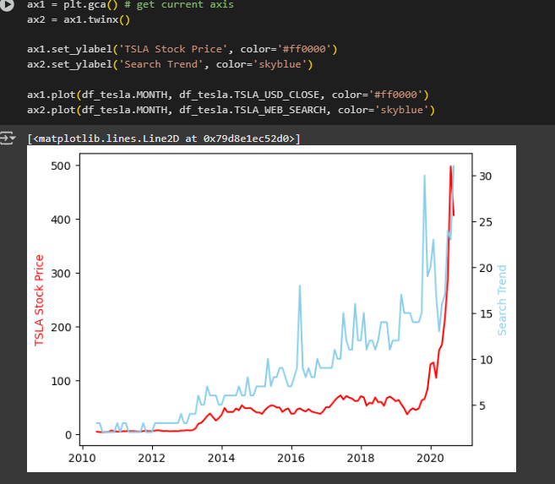Click the 30 tick on right axis

[485, 177]
